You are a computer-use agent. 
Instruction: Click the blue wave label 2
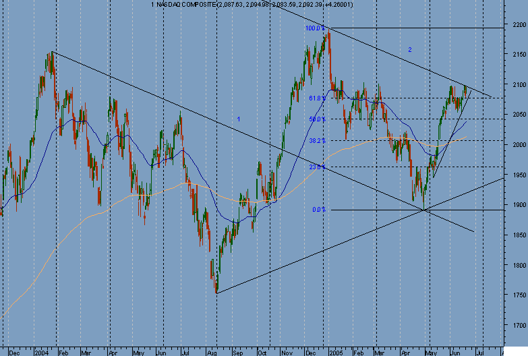[410, 50]
